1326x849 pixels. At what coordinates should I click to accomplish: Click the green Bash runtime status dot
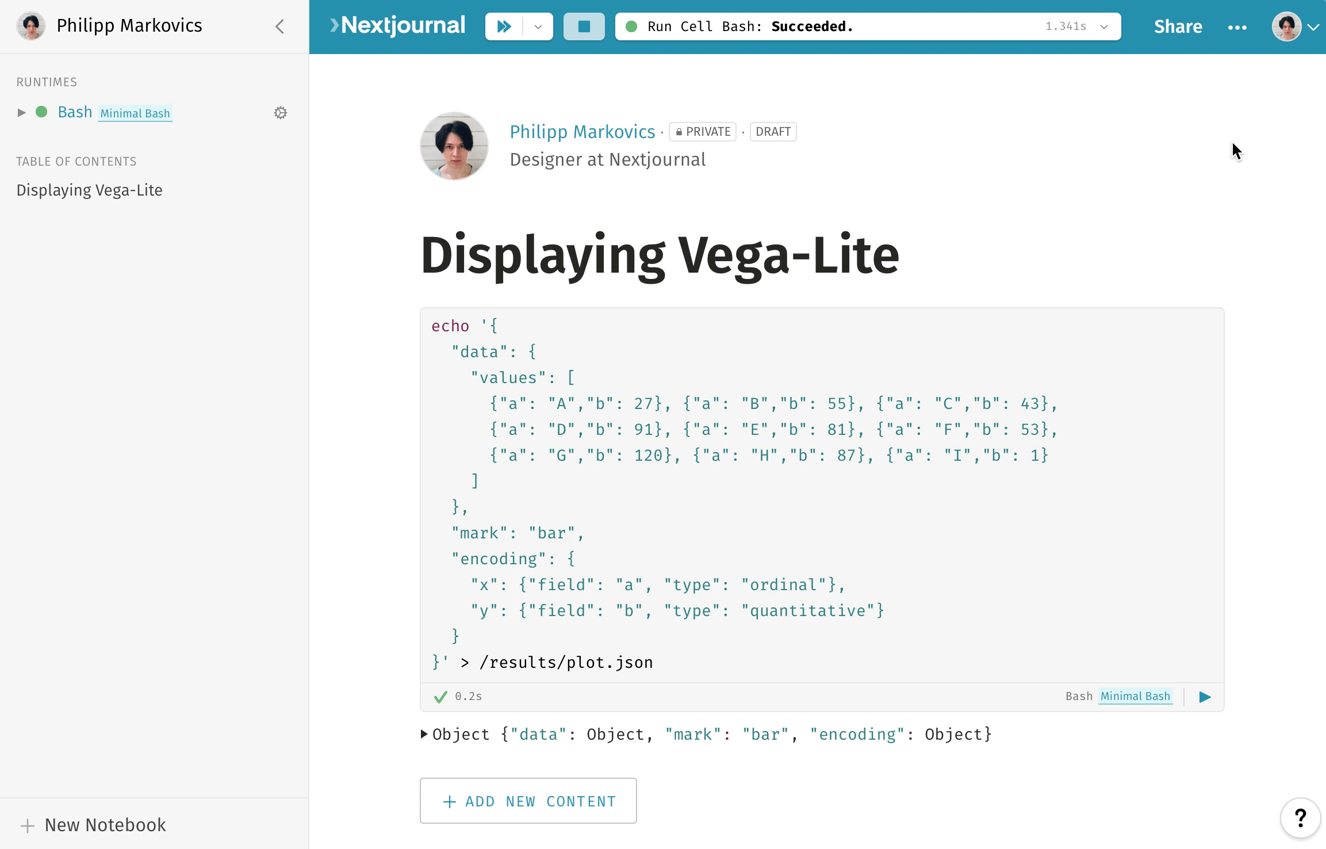point(41,112)
